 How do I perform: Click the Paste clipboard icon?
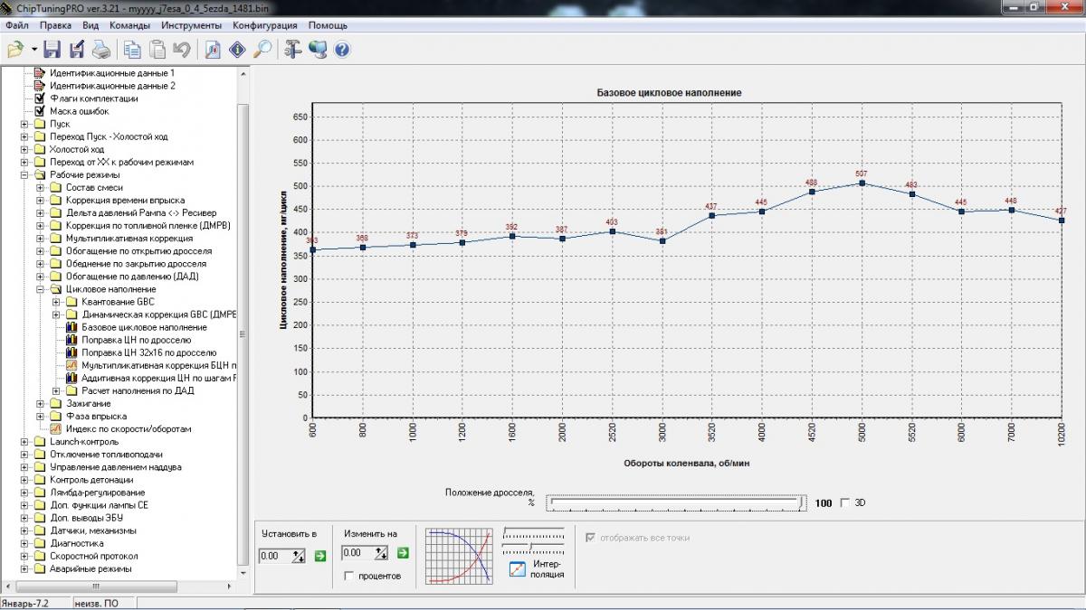[157, 49]
